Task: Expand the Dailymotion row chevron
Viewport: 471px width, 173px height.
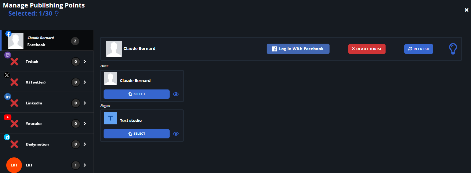Action: click(x=84, y=144)
